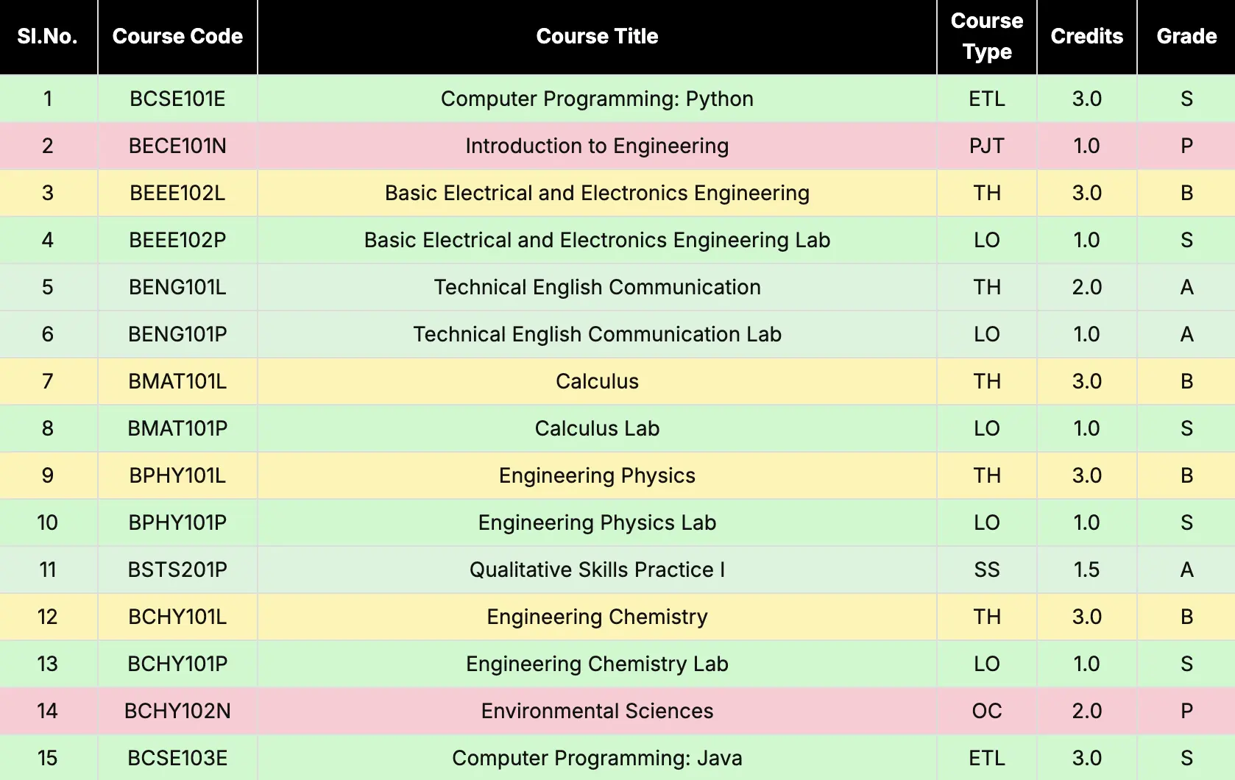Select the Calculus Lab title cell
Image resolution: width=1235 pixels, height=780 pixels.
597,428
